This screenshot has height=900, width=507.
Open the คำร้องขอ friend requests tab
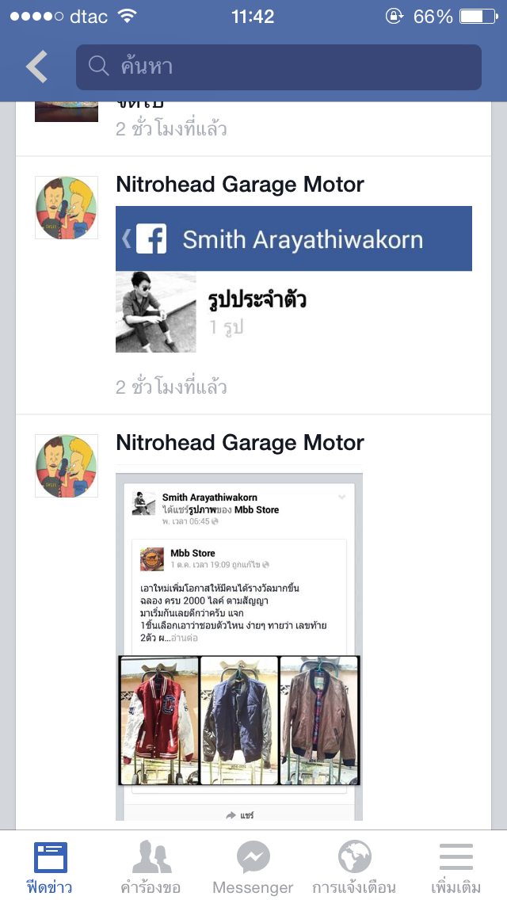pos(151,868)
